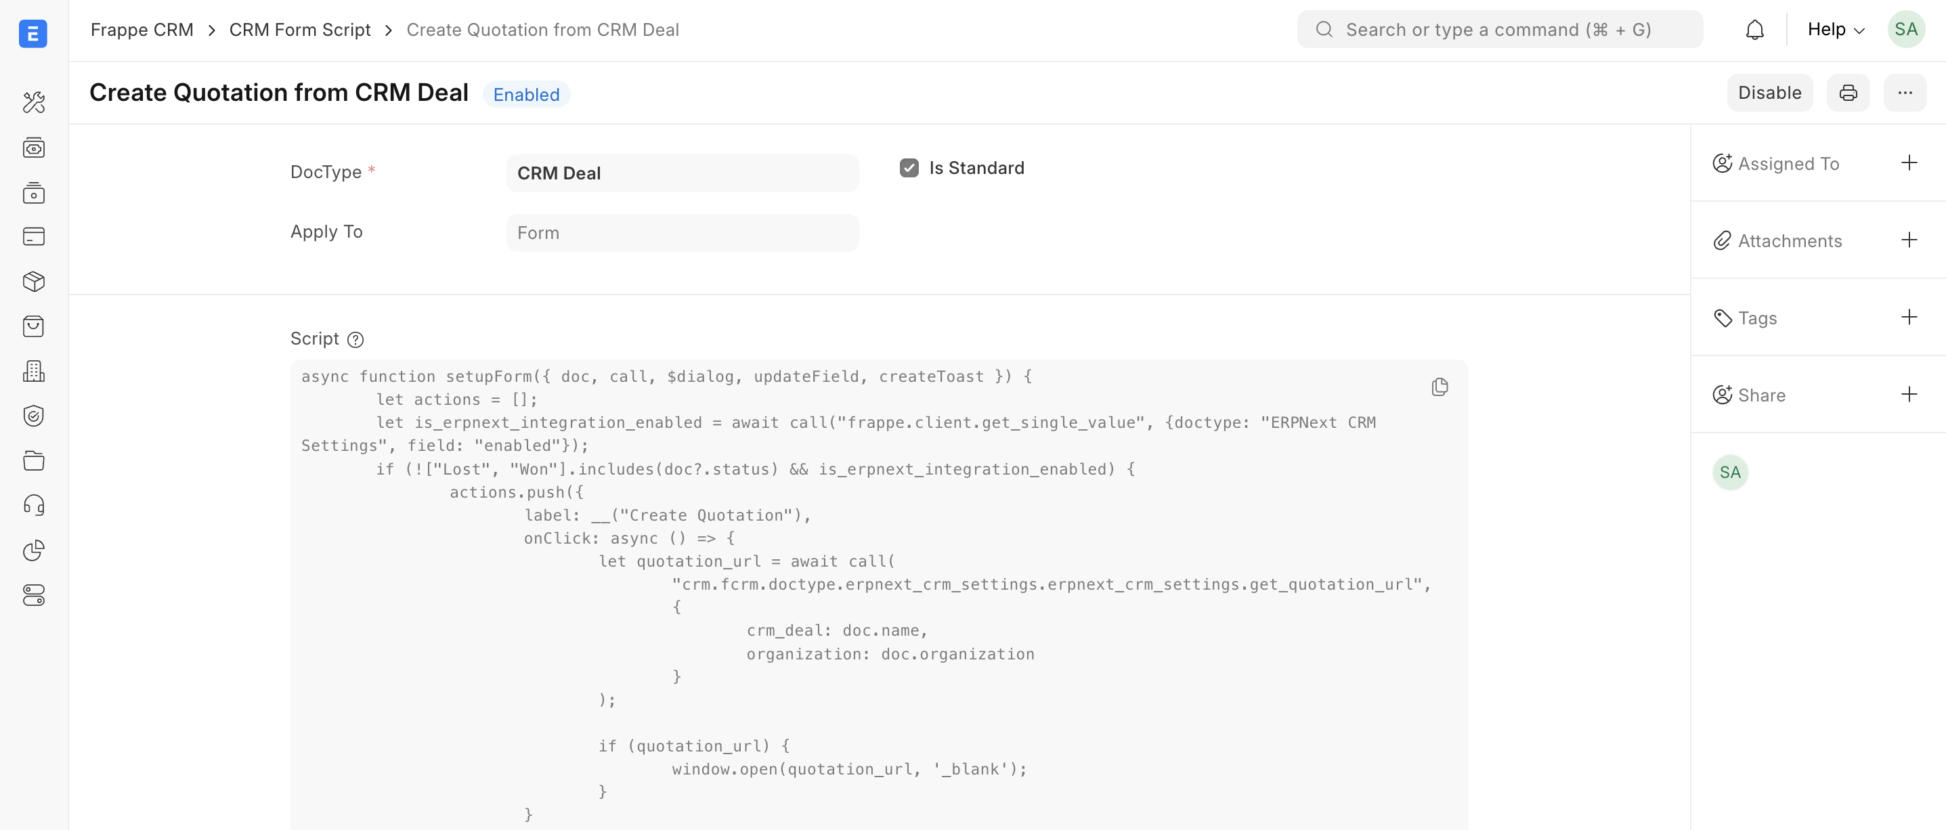
Task: Click the DocType field label
Action: [x=326, y=171]
